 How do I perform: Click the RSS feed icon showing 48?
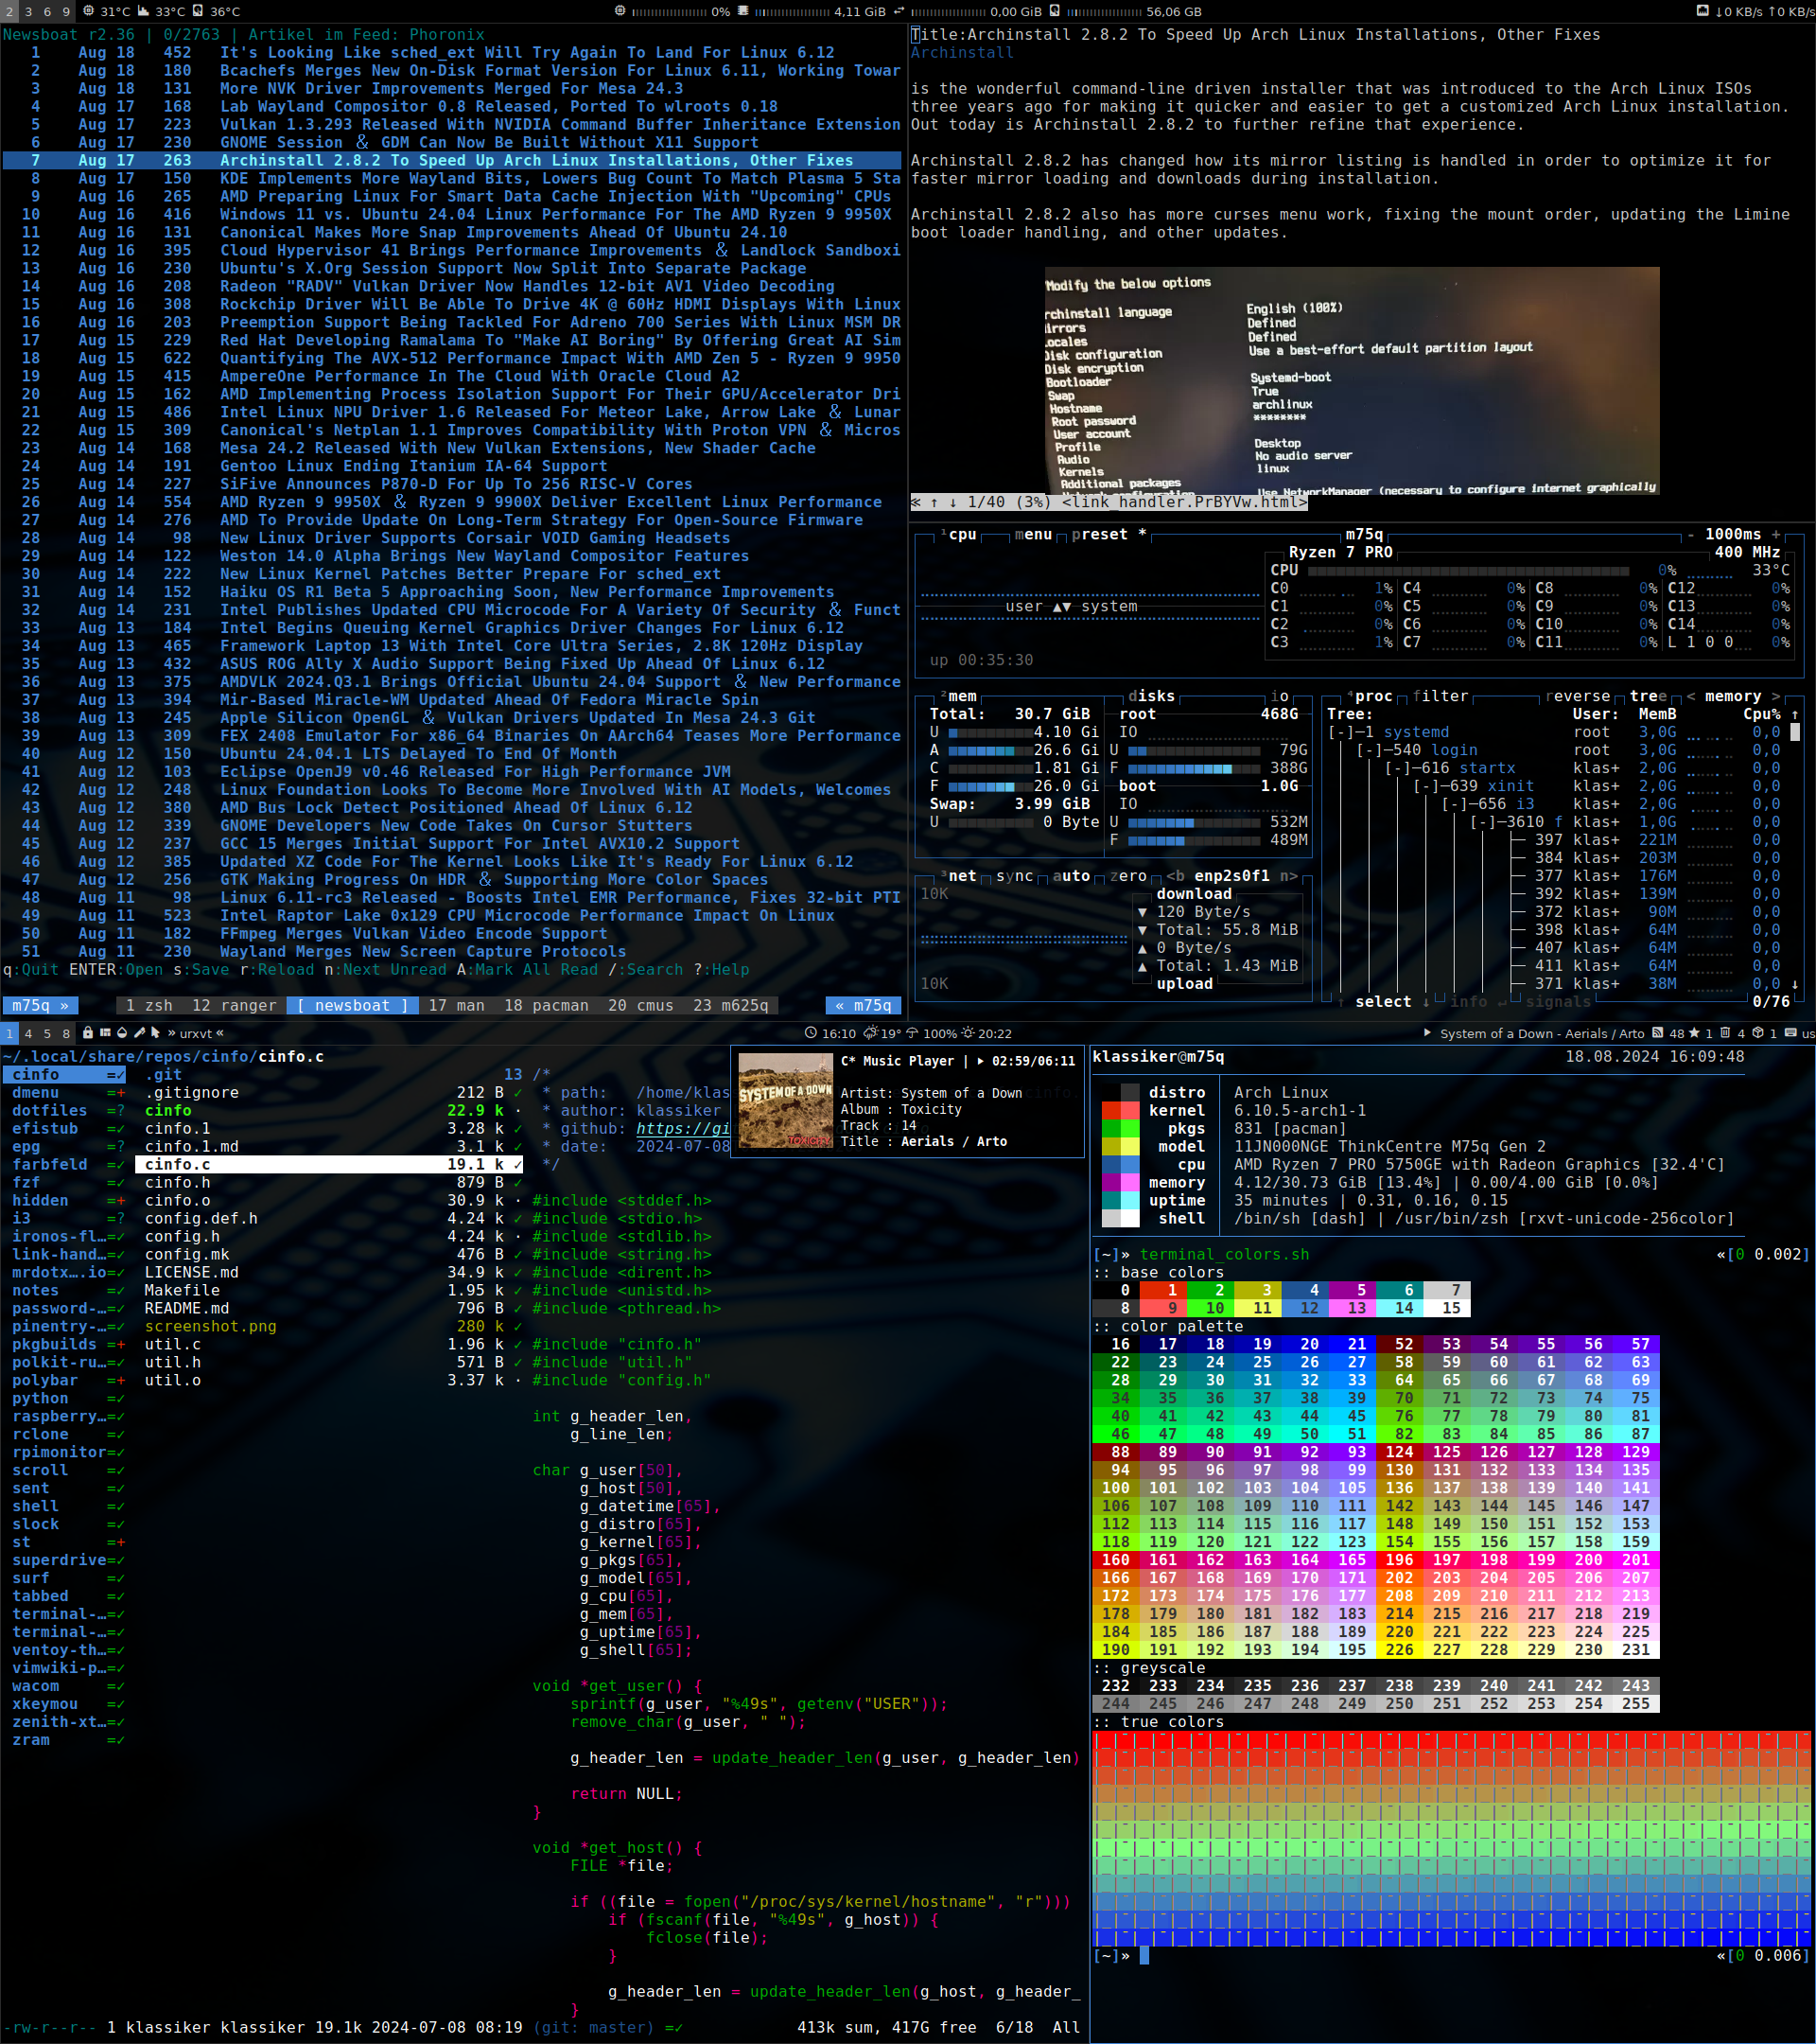(x=1657, y=1033)
